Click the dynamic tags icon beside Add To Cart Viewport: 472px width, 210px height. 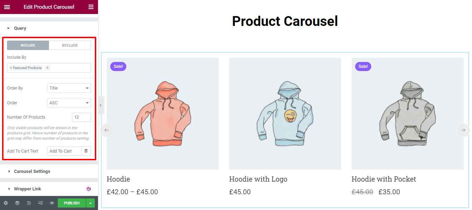pyautogui.click(x=86, y=151)
